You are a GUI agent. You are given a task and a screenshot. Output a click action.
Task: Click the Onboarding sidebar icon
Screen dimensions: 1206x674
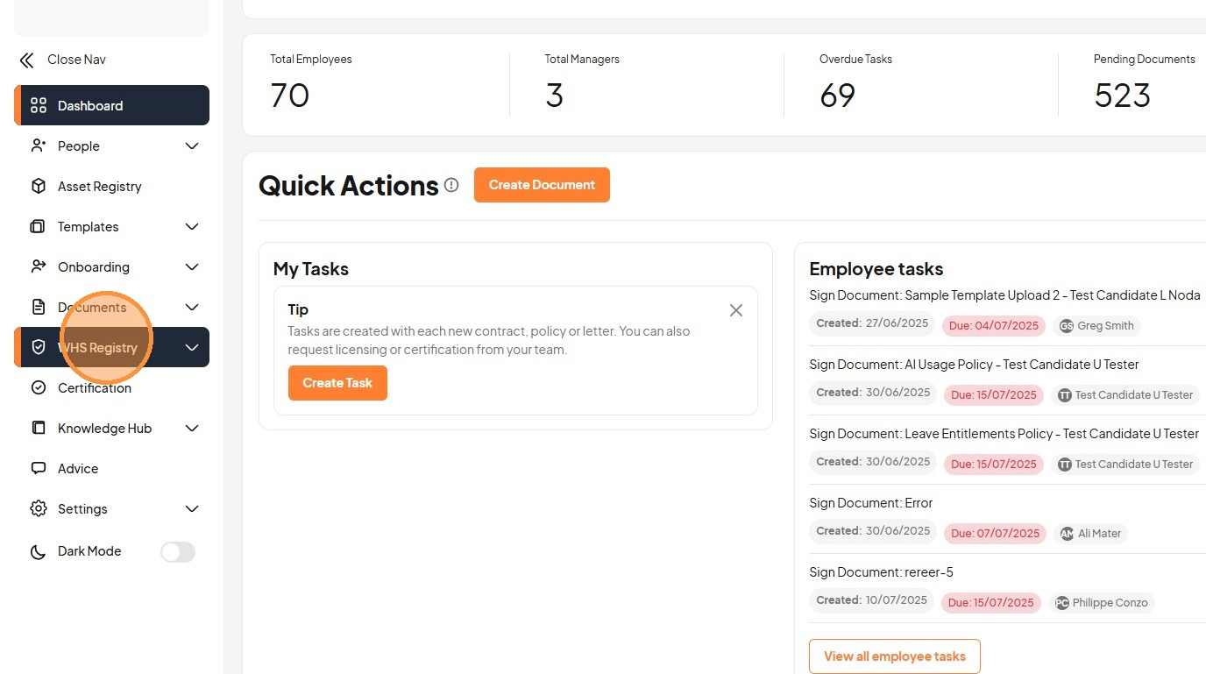[39, 267]
